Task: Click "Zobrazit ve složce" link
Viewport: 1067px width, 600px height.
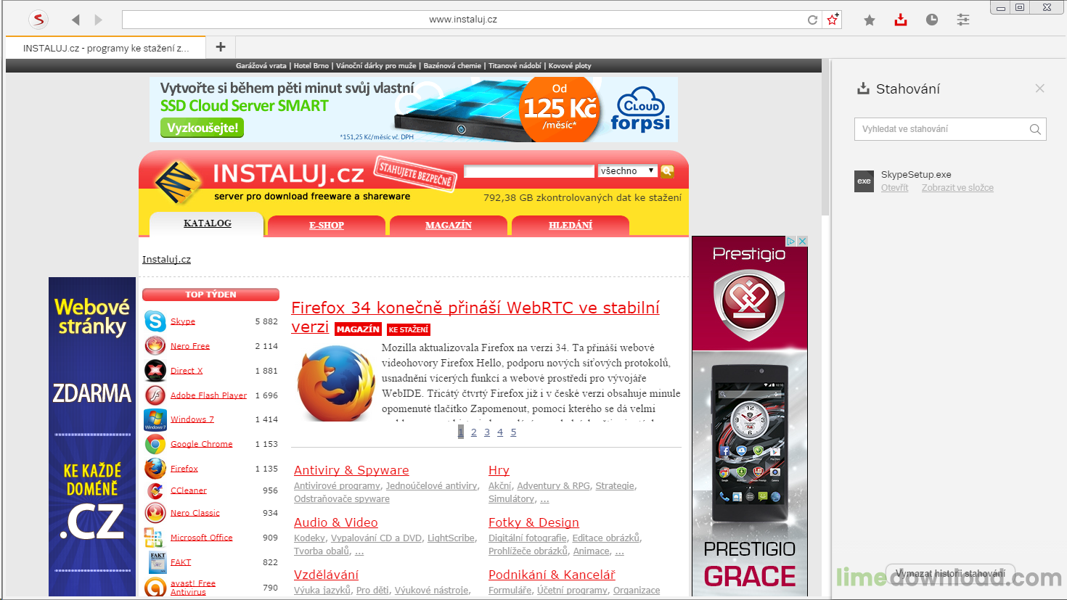Action: (x=957, y=188)
